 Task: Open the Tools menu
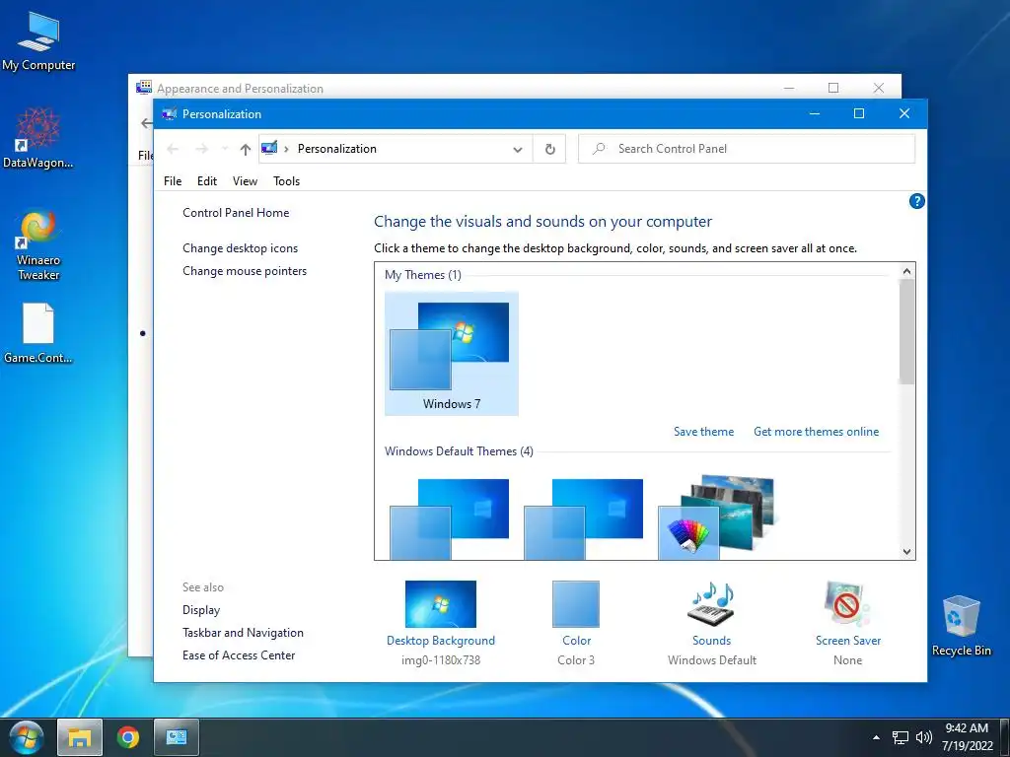pos(287,181)
